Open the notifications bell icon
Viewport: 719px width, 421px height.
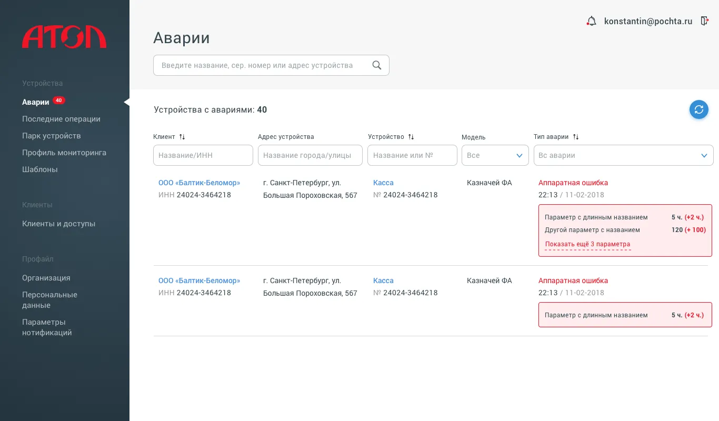[592, 22]
